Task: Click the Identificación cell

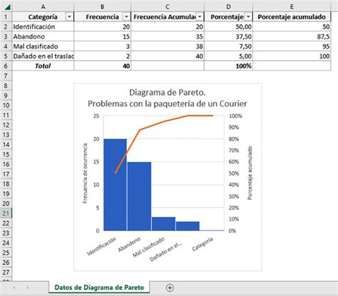Action: (x=43, y=26)
